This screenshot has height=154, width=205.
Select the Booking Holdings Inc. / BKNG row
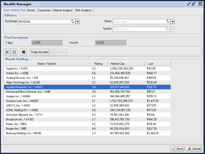[87, 133]
